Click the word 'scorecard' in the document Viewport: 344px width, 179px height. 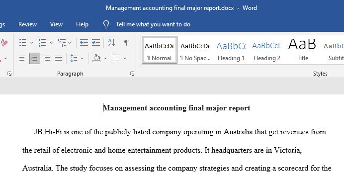coord(293,168)
